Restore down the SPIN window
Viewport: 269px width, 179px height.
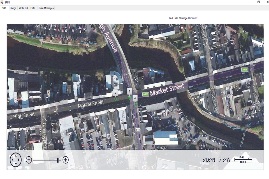(258, 2)
